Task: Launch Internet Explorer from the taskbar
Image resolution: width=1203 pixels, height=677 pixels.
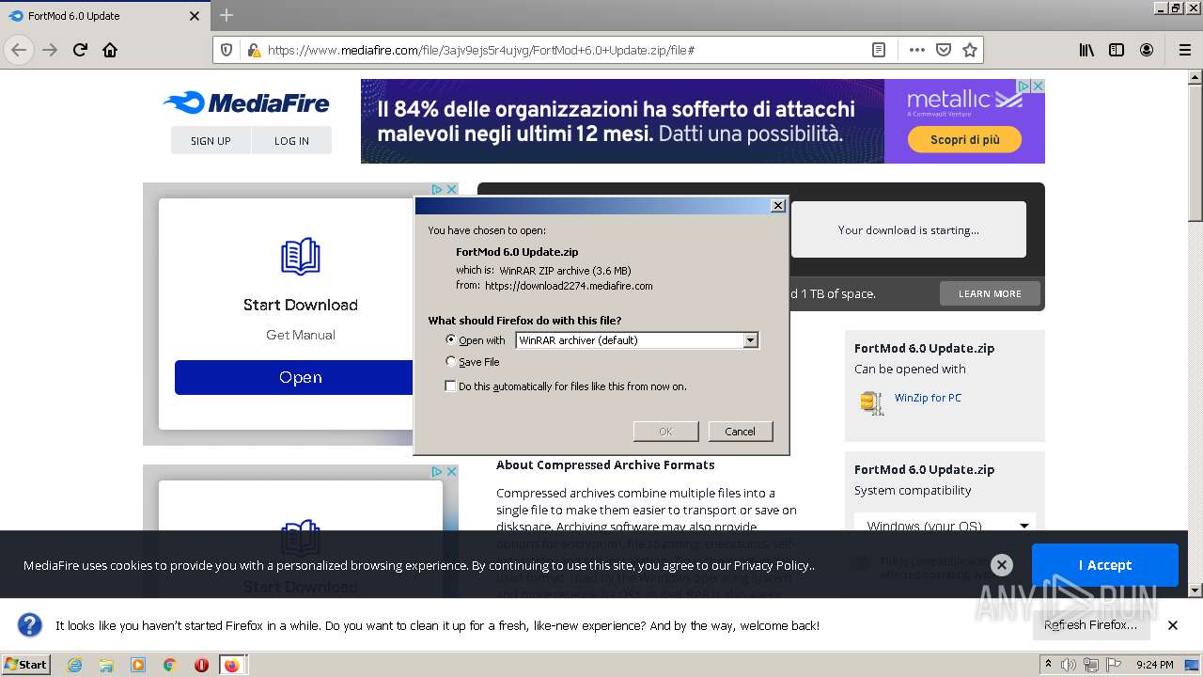Action: (x=75, y=665)
